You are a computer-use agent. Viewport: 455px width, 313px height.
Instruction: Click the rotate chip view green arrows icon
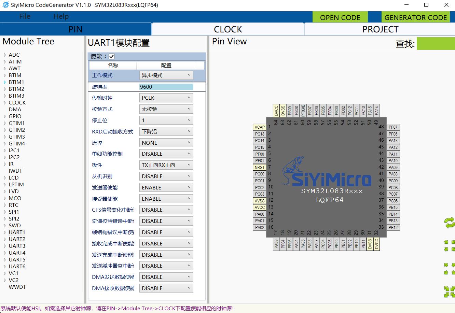click(450, 223)
